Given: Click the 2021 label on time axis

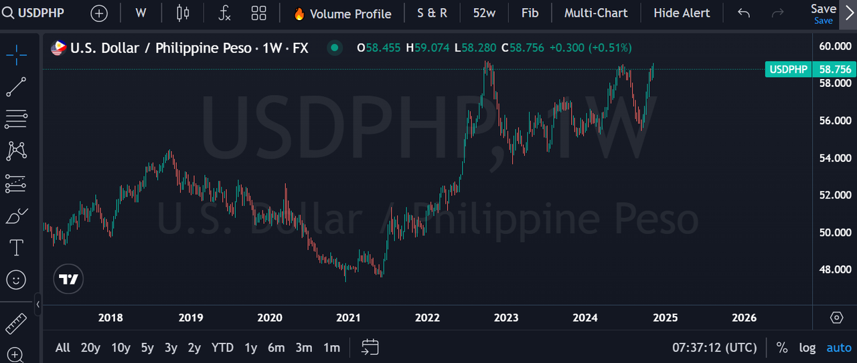Looking at the screenshot, I should (348, 318).
